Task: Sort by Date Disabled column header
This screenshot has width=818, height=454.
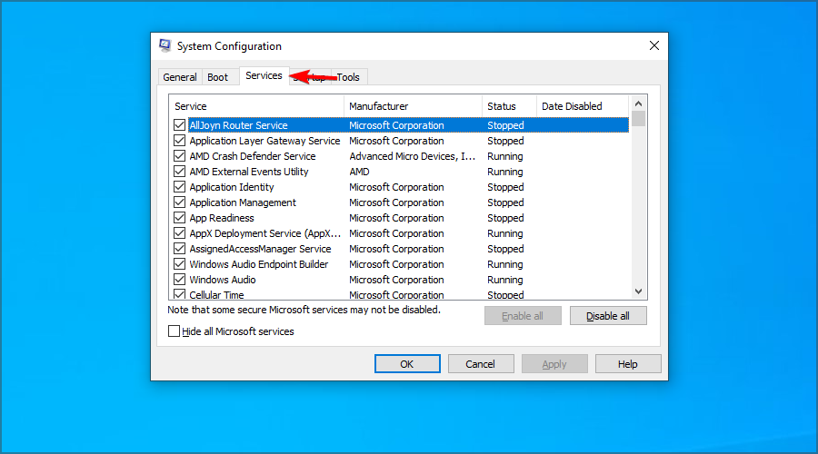Action: pyautogui.click(x=583, y=106)
